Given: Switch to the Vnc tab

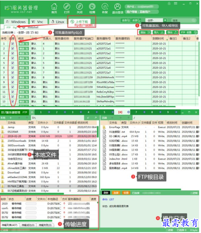Looking at the screenshot, I should click(39, 22).
